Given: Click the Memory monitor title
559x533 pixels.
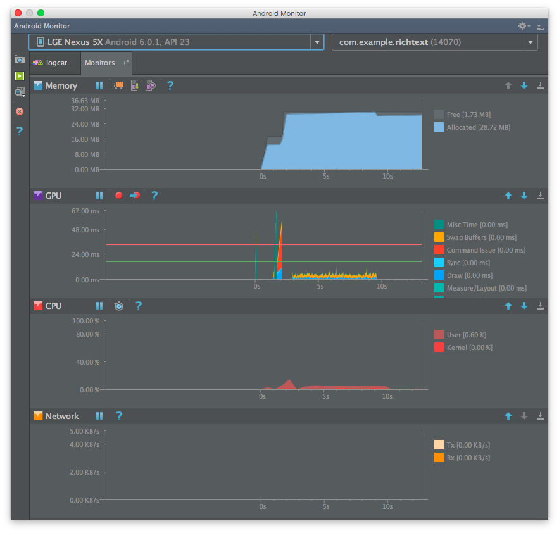Looking at the screenshot, I should pos(61,85).
